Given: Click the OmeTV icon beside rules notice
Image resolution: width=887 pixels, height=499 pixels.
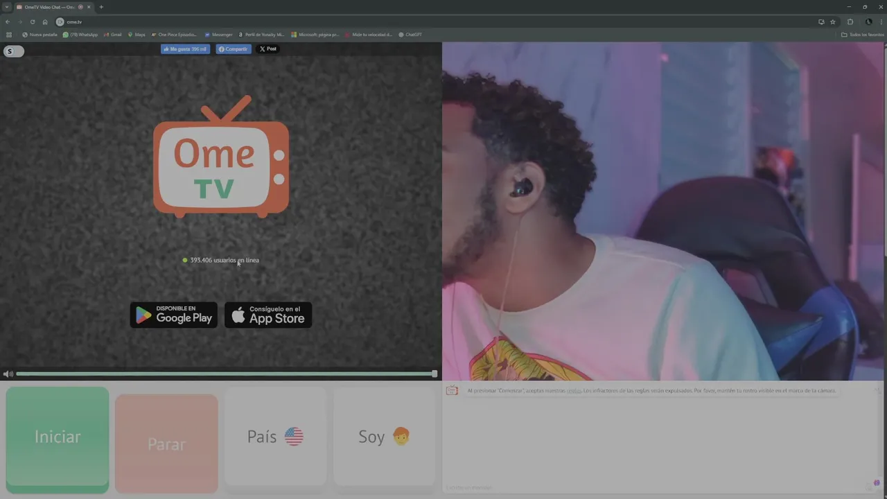Looking at the screenshot, I should tap(452, 391).
